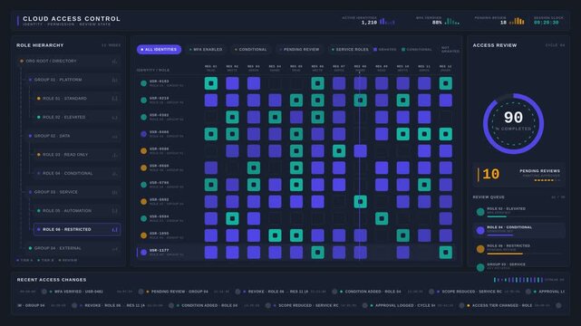
Task: Click the Active Identities bar chart icon
Action: pos(387,22)
